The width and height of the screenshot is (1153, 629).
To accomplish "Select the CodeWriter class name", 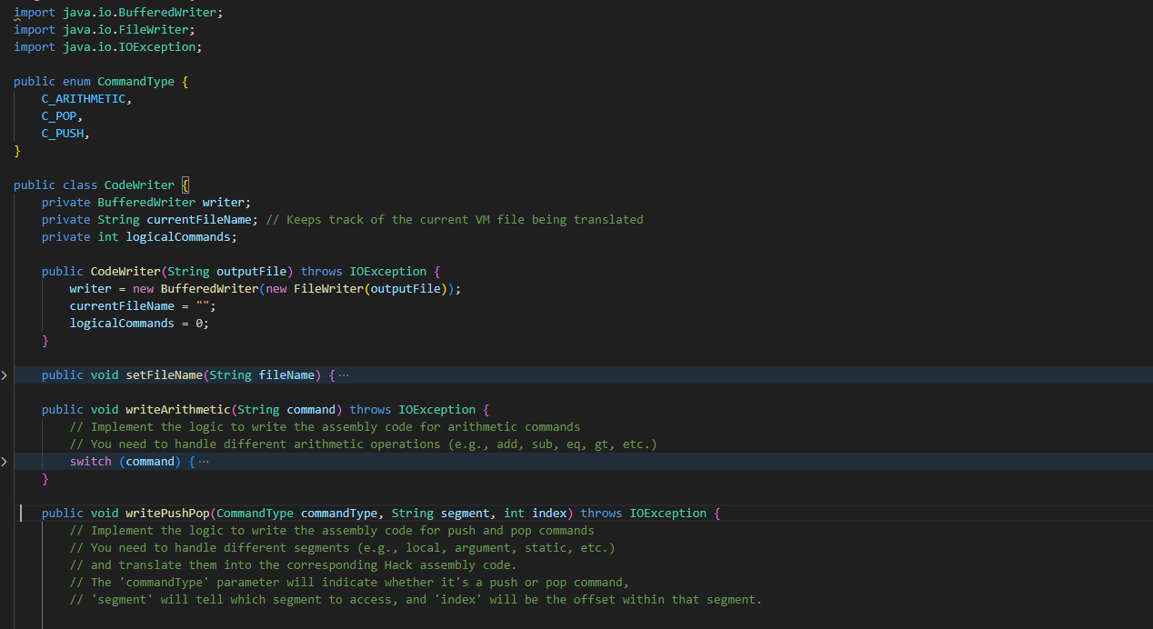I will (x=138, y=184).
